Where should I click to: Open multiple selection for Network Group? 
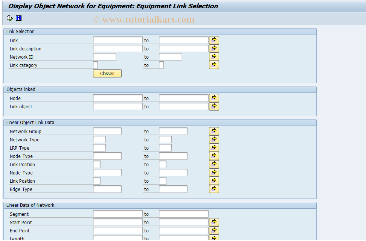pyautogui.click(x=214, y=131)
